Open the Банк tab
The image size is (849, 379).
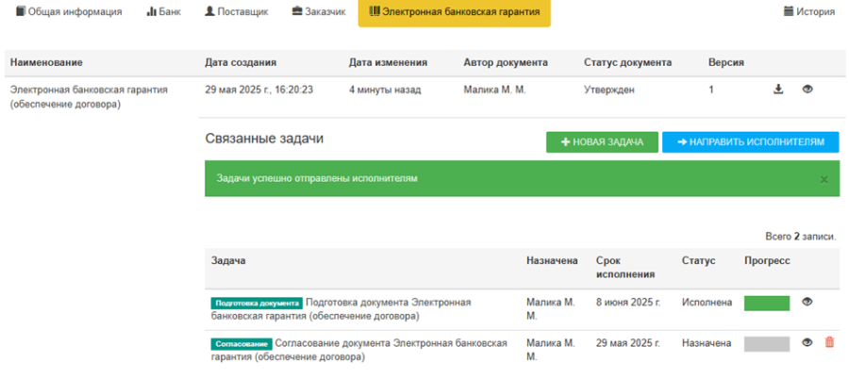tap(163, 12)
